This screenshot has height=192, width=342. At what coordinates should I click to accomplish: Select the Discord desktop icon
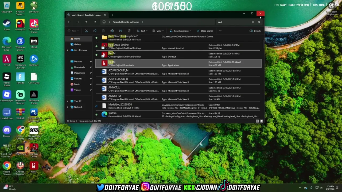(x=7, y=131)
